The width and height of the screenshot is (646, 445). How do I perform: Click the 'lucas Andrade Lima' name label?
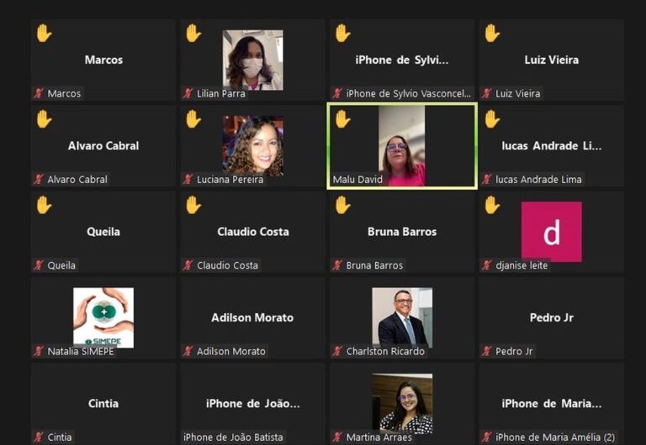click(538, 180)
